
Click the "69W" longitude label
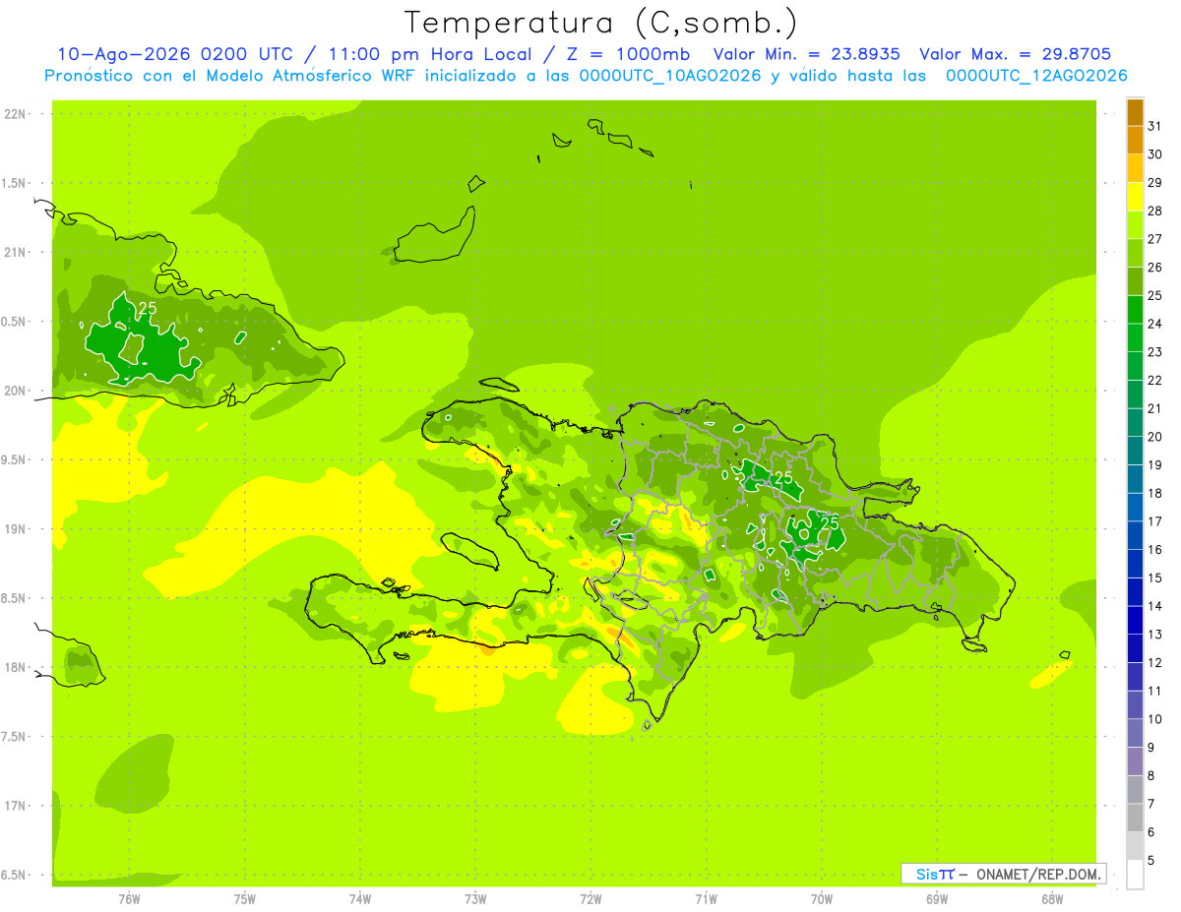(937, 899)
